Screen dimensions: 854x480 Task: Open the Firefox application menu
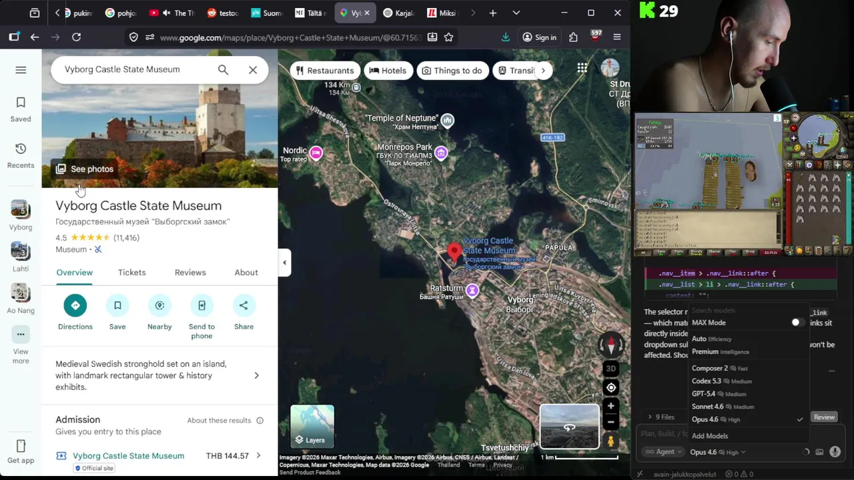[617, 37]
